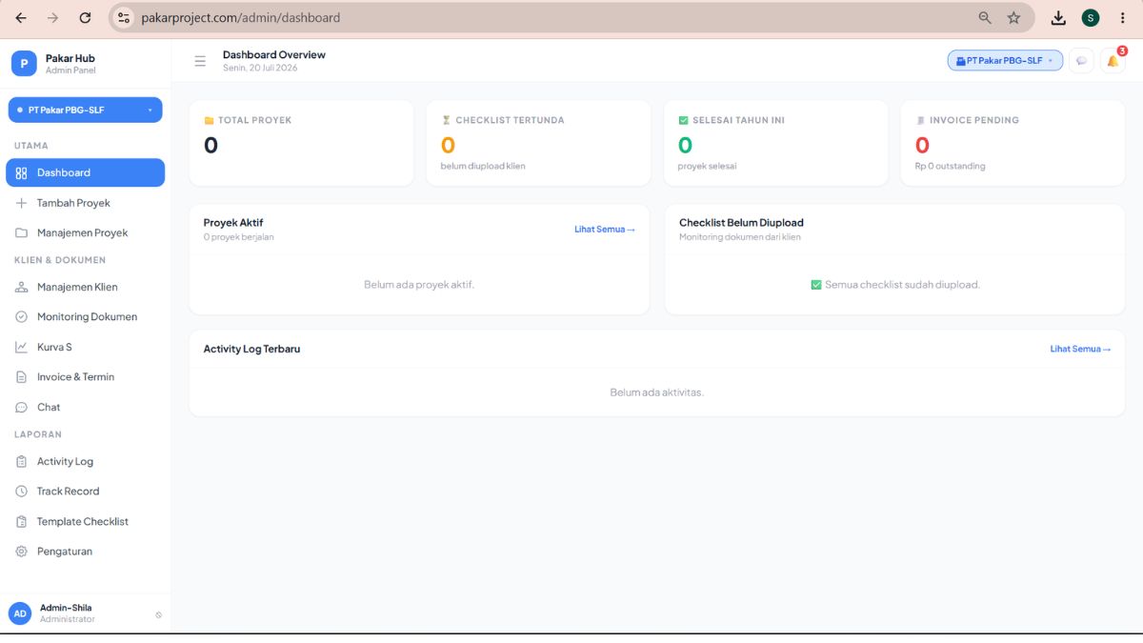
Task: Open the Chrome three-dot menu
Action: pos(1123,18)
